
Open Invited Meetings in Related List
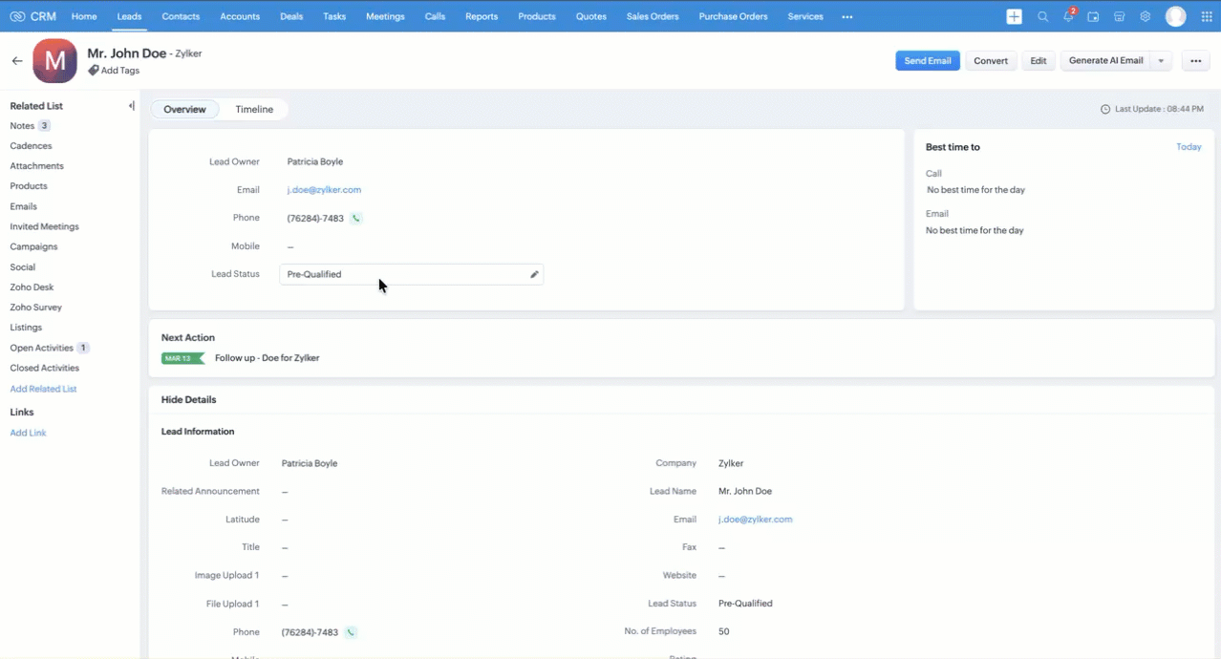[44, 227]
